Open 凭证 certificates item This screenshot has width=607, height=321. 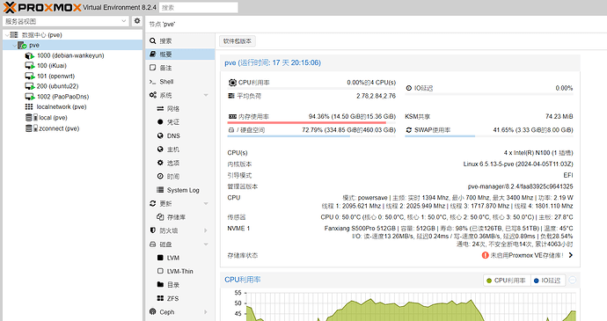180,122
